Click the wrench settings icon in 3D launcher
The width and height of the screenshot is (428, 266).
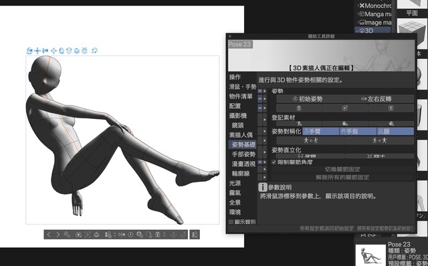[67, 235]
